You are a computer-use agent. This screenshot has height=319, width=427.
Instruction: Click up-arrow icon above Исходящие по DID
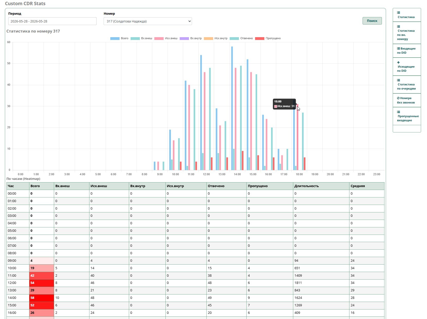pyautogui.click(x=398, y=62)
